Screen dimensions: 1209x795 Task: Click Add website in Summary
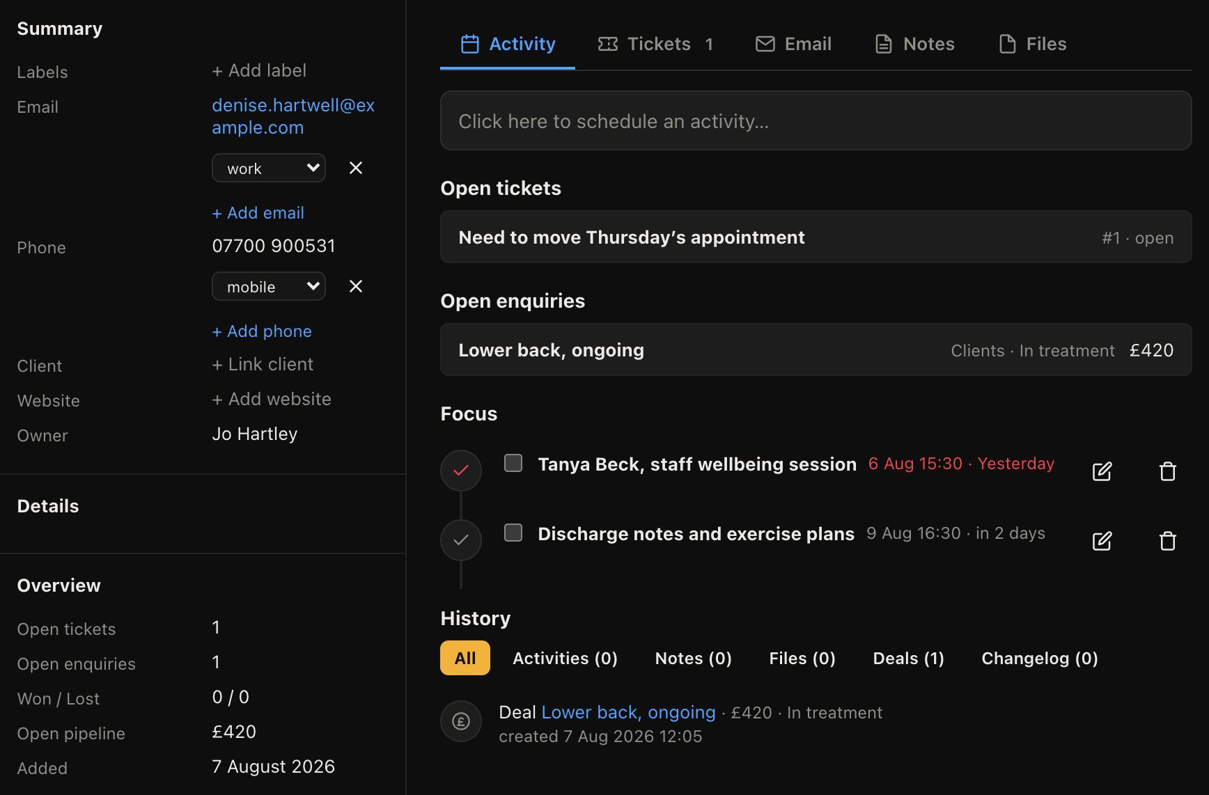pos(272,399)
